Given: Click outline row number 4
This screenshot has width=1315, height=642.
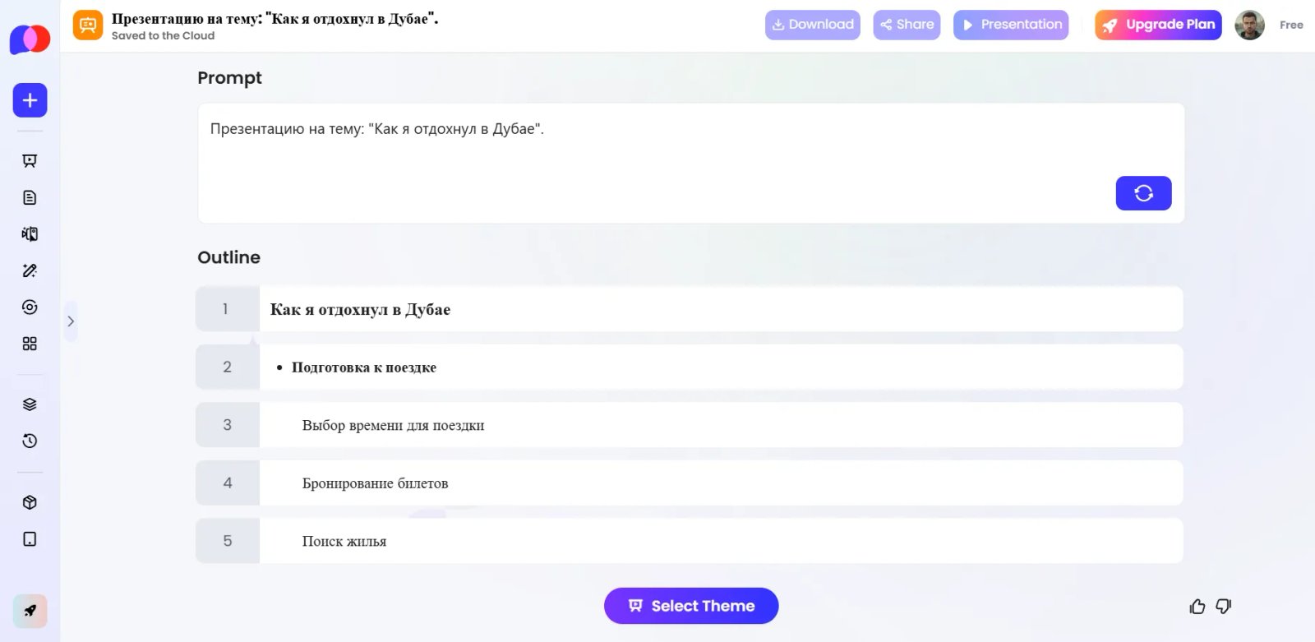Looking at the screenshot, I should pos(228,483).
